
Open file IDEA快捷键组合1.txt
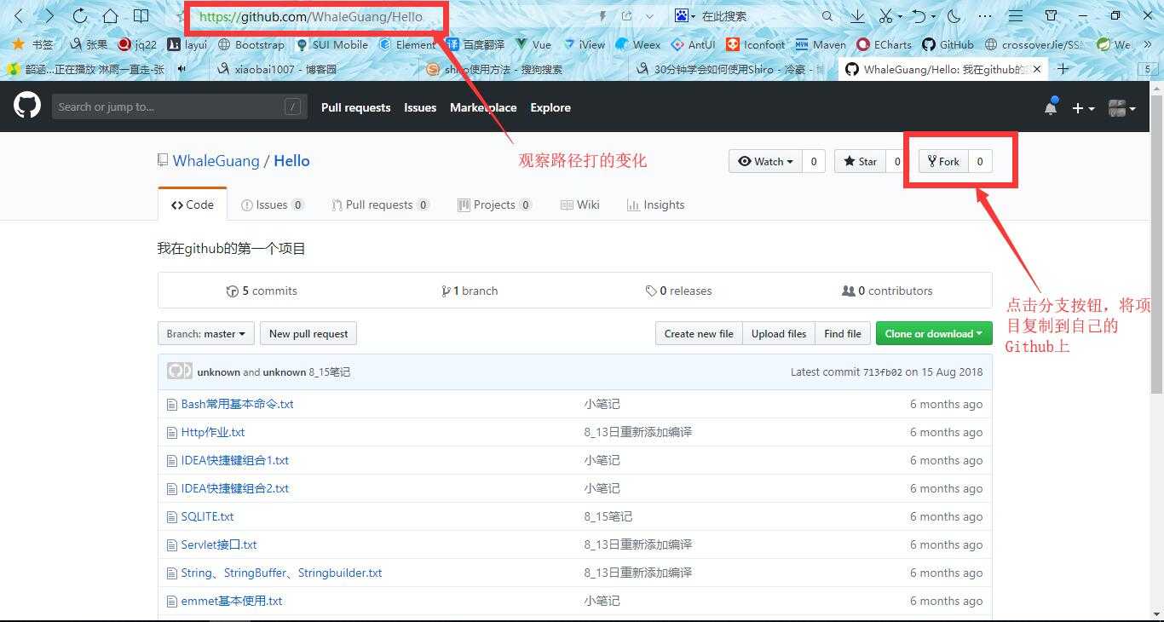pyautogui.click(x=235, y=460)
